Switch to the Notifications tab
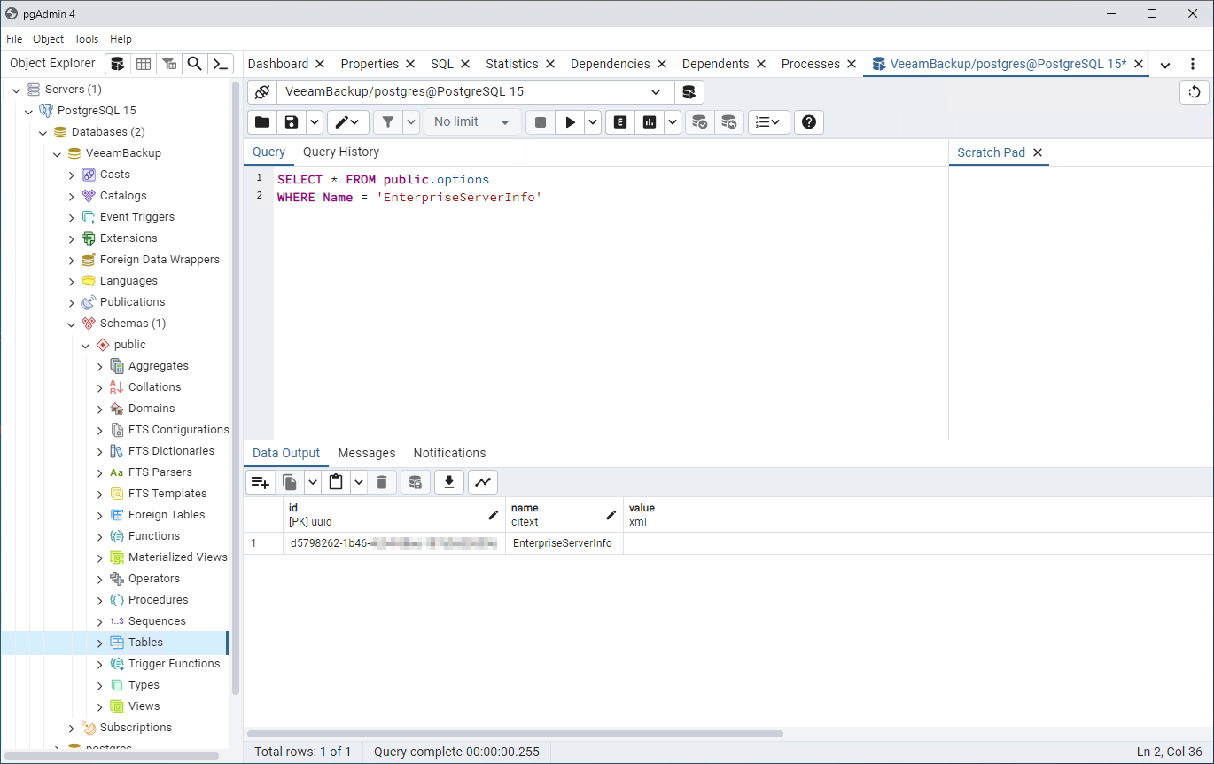Screen dimensions: 1214x764 [449, 453]
